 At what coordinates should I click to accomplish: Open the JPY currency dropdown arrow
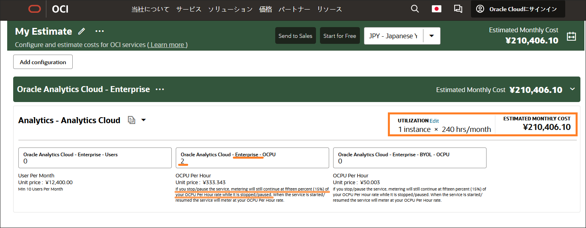tap(431, 36)
